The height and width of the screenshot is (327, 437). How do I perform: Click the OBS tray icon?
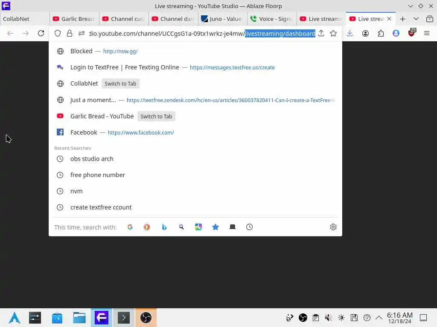pos(303,318)
